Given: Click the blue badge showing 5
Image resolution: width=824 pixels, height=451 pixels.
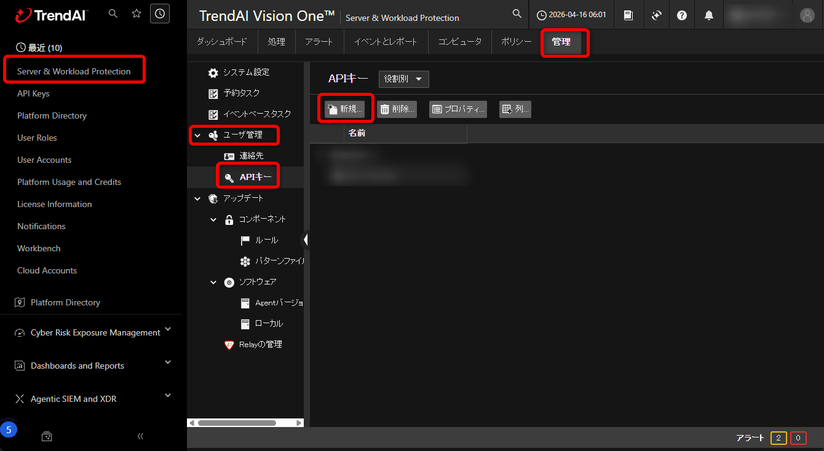Looking at the screenshot, I should tap(8, 429).
